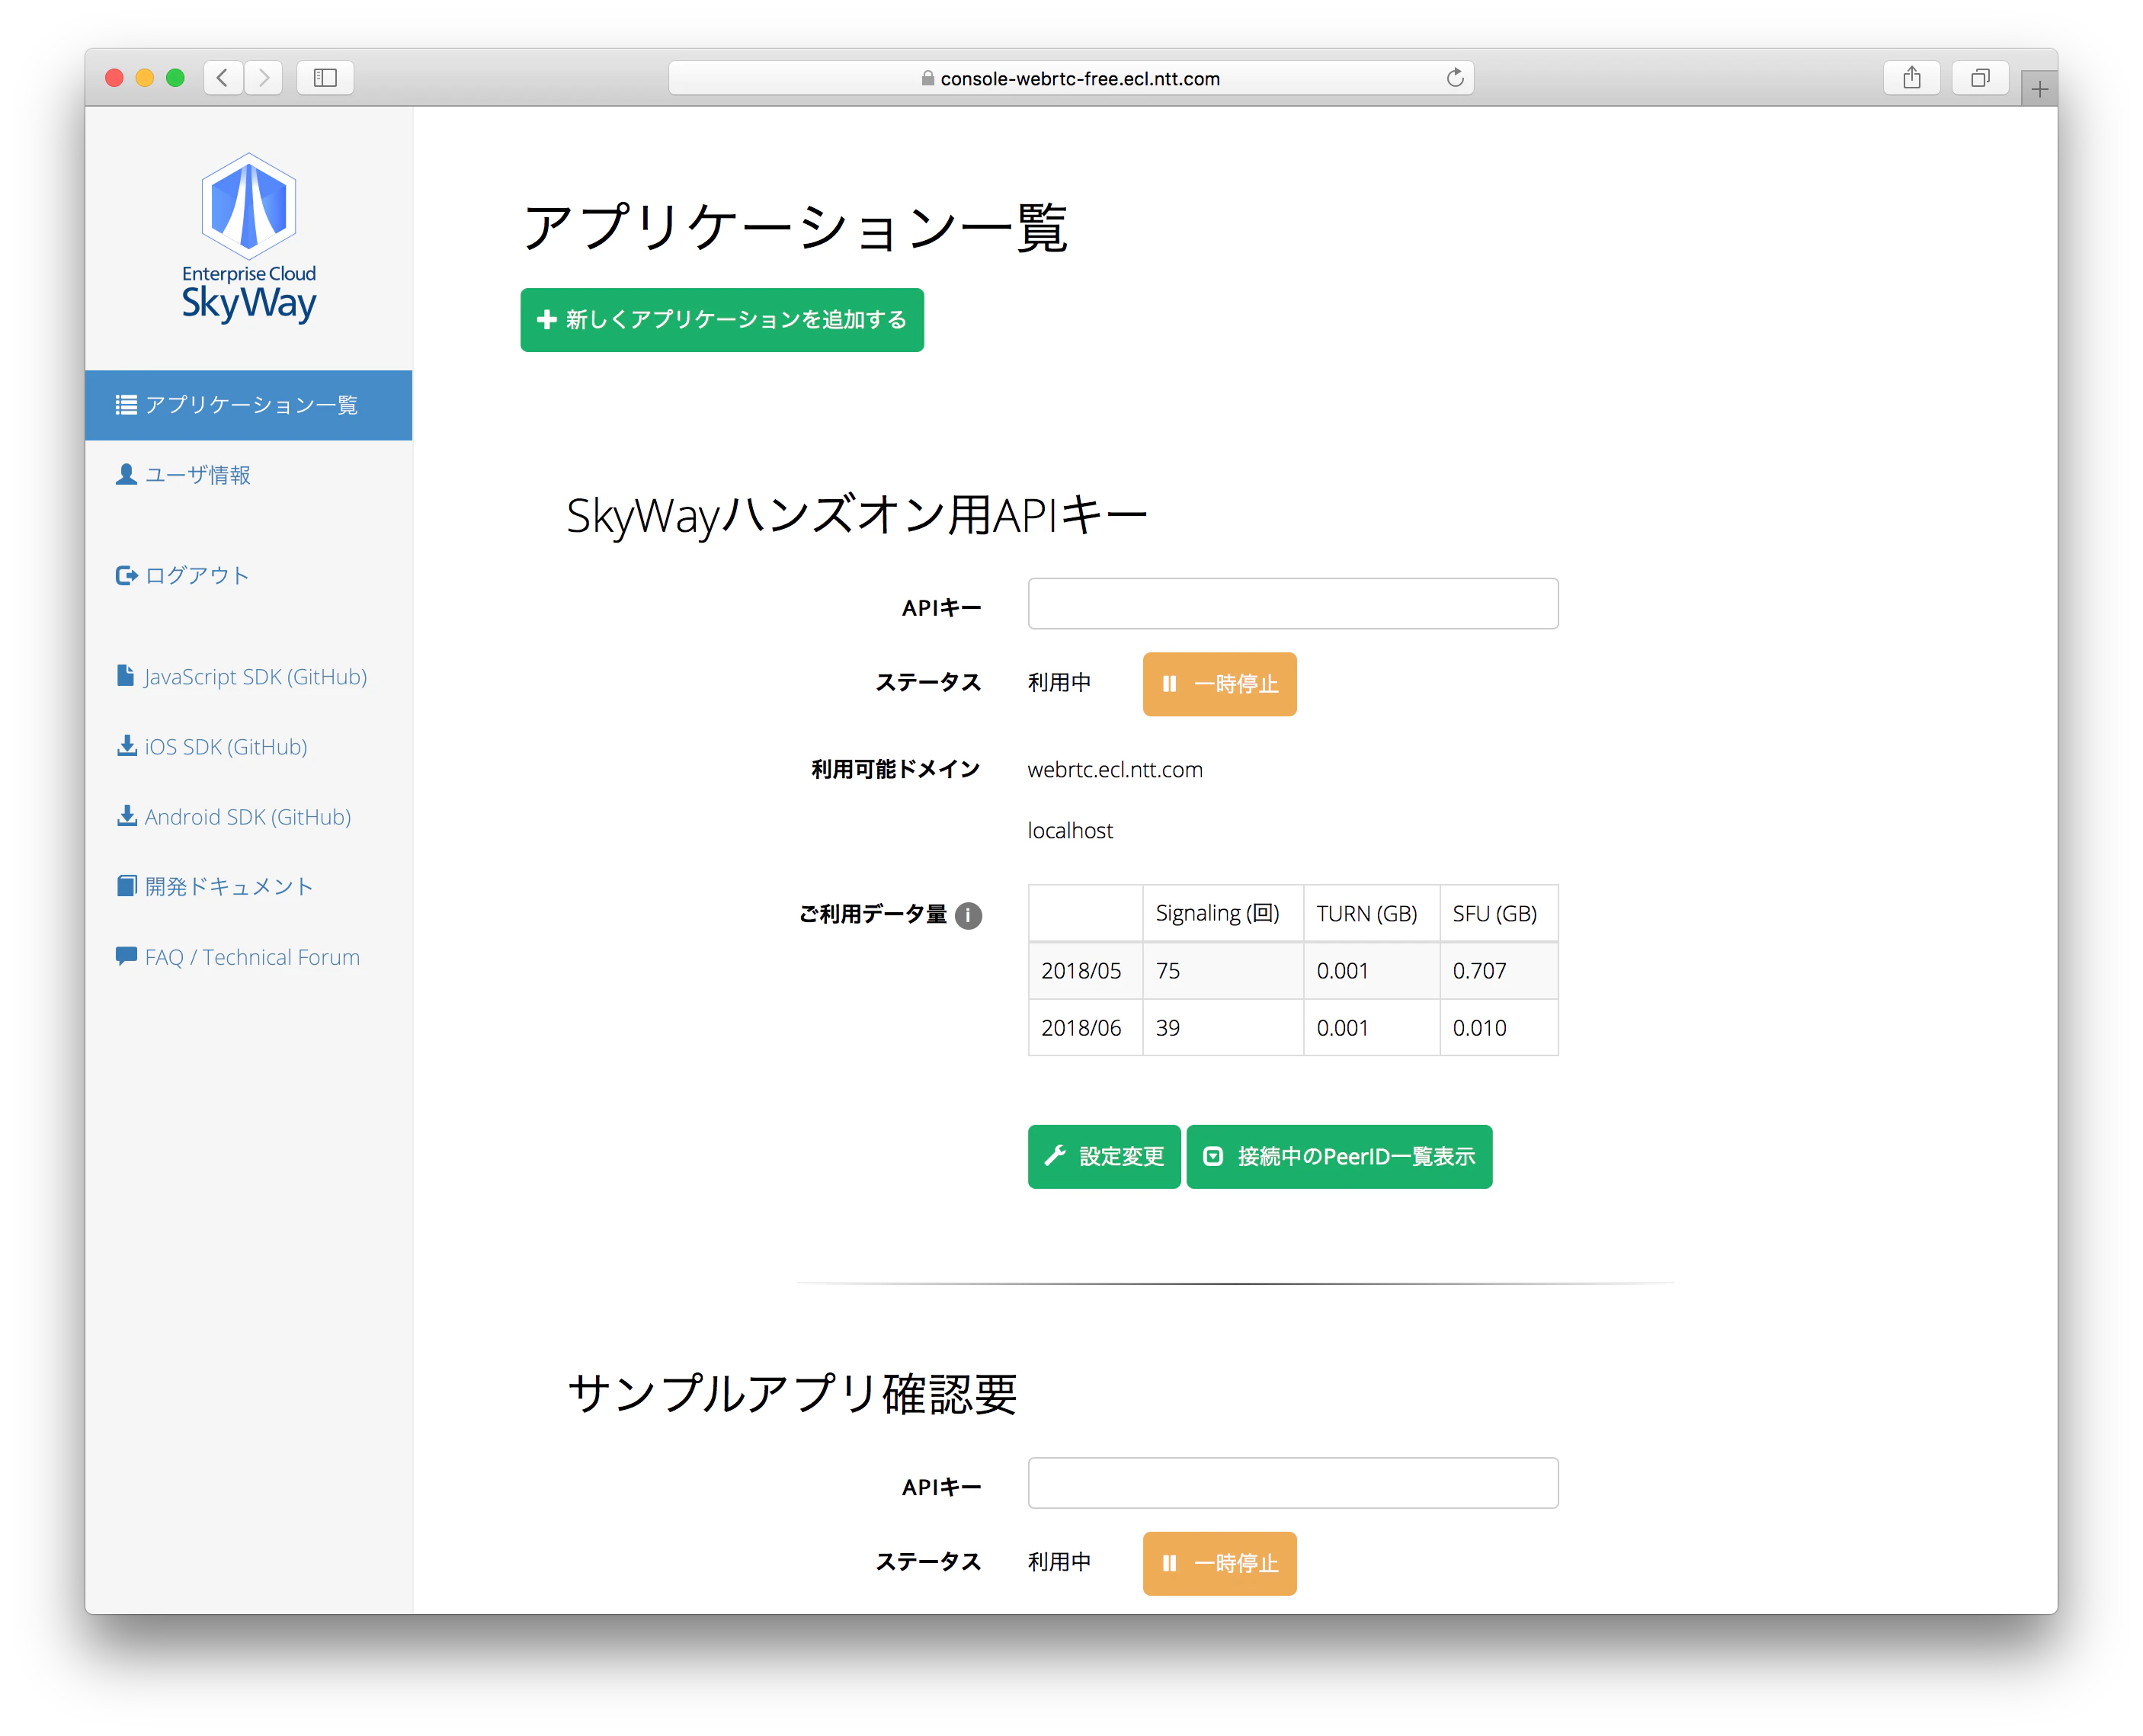Viewport: 2143px width, 1736px height.
Task: Click the APIキー field under SkyWayハンズオン用APIキー
Action: tap(1292, 603)
